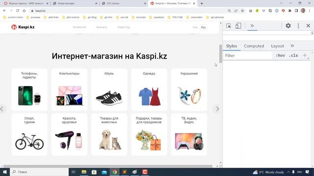
Task: Click the zoom magnifier in address bar
Action: point(229,11)
